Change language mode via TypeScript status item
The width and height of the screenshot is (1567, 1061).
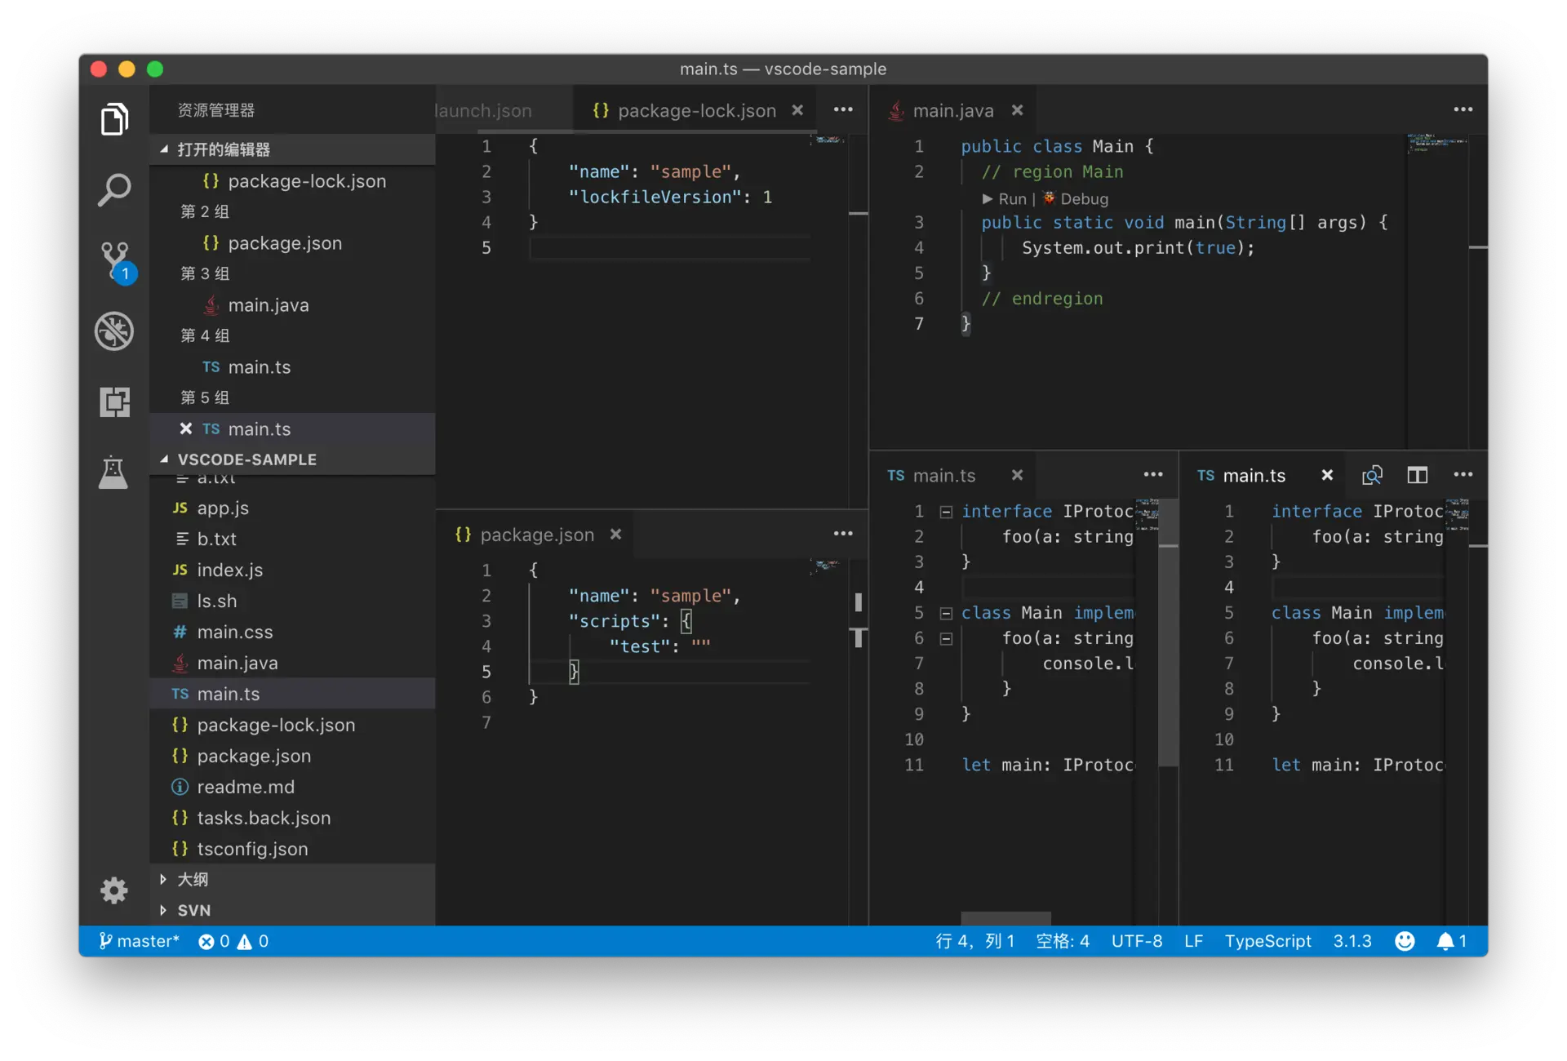(x=1267, y=941)
